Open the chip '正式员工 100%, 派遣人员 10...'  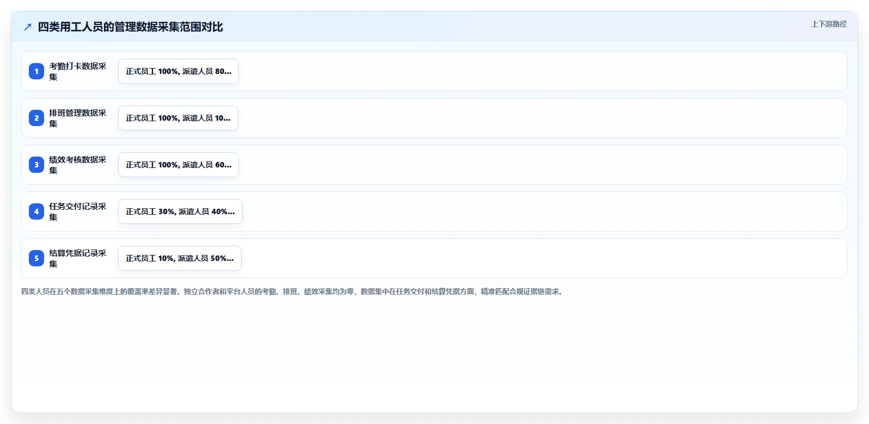coord(178,118)
